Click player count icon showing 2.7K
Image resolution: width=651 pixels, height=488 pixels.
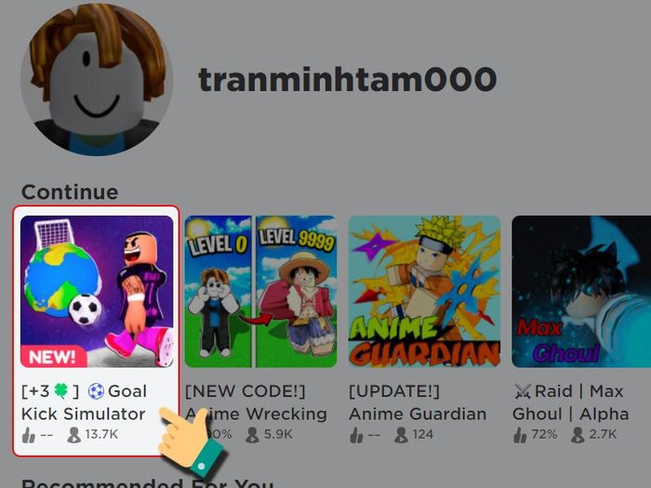pyautogui.click(x=578, y=435)
